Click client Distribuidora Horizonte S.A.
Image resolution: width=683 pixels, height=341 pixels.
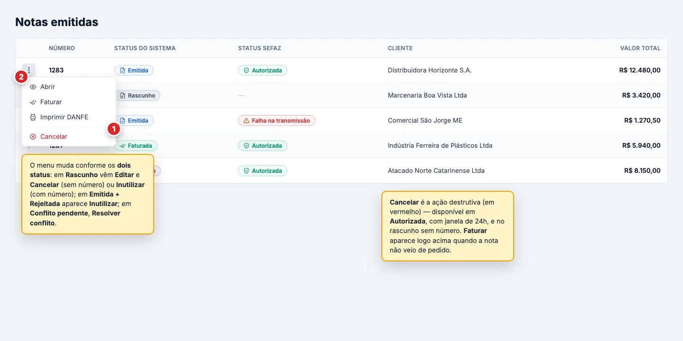tap(430, 70)
